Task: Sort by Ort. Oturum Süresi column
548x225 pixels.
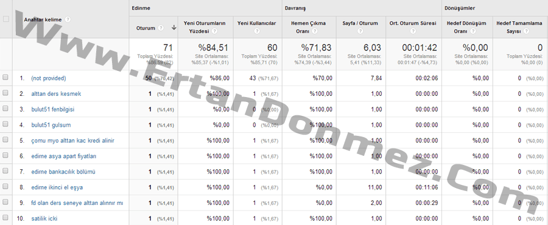Action: (413, 23)
